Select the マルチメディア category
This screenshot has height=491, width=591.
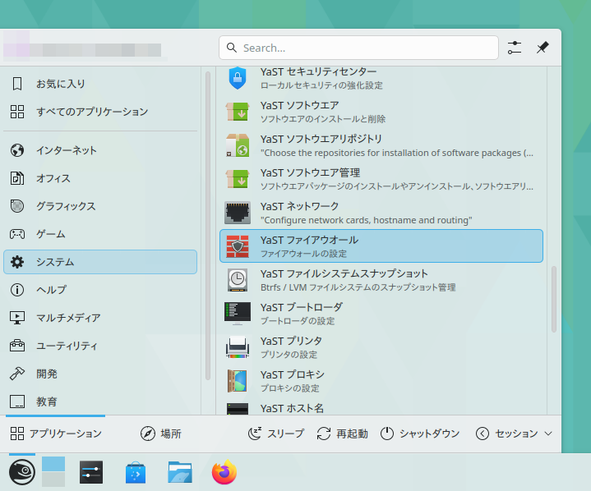[67, 318]
